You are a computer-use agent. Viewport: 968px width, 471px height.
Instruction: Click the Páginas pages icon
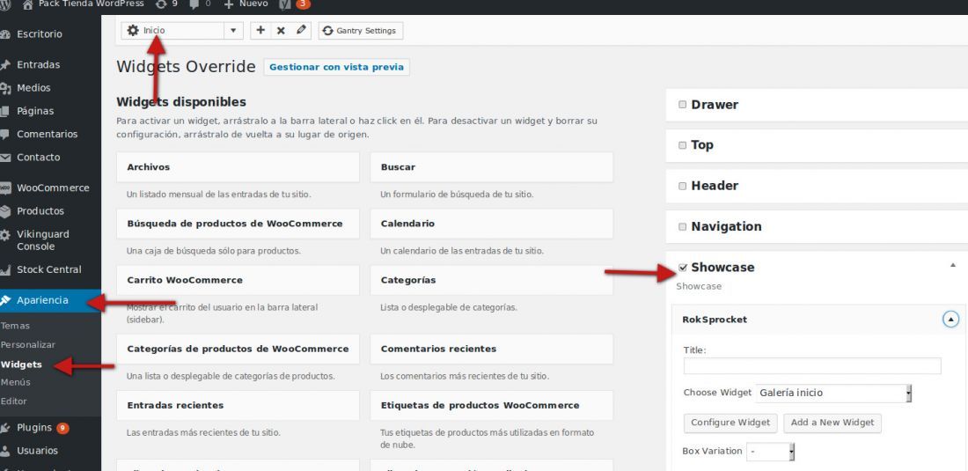coord(5,111)
